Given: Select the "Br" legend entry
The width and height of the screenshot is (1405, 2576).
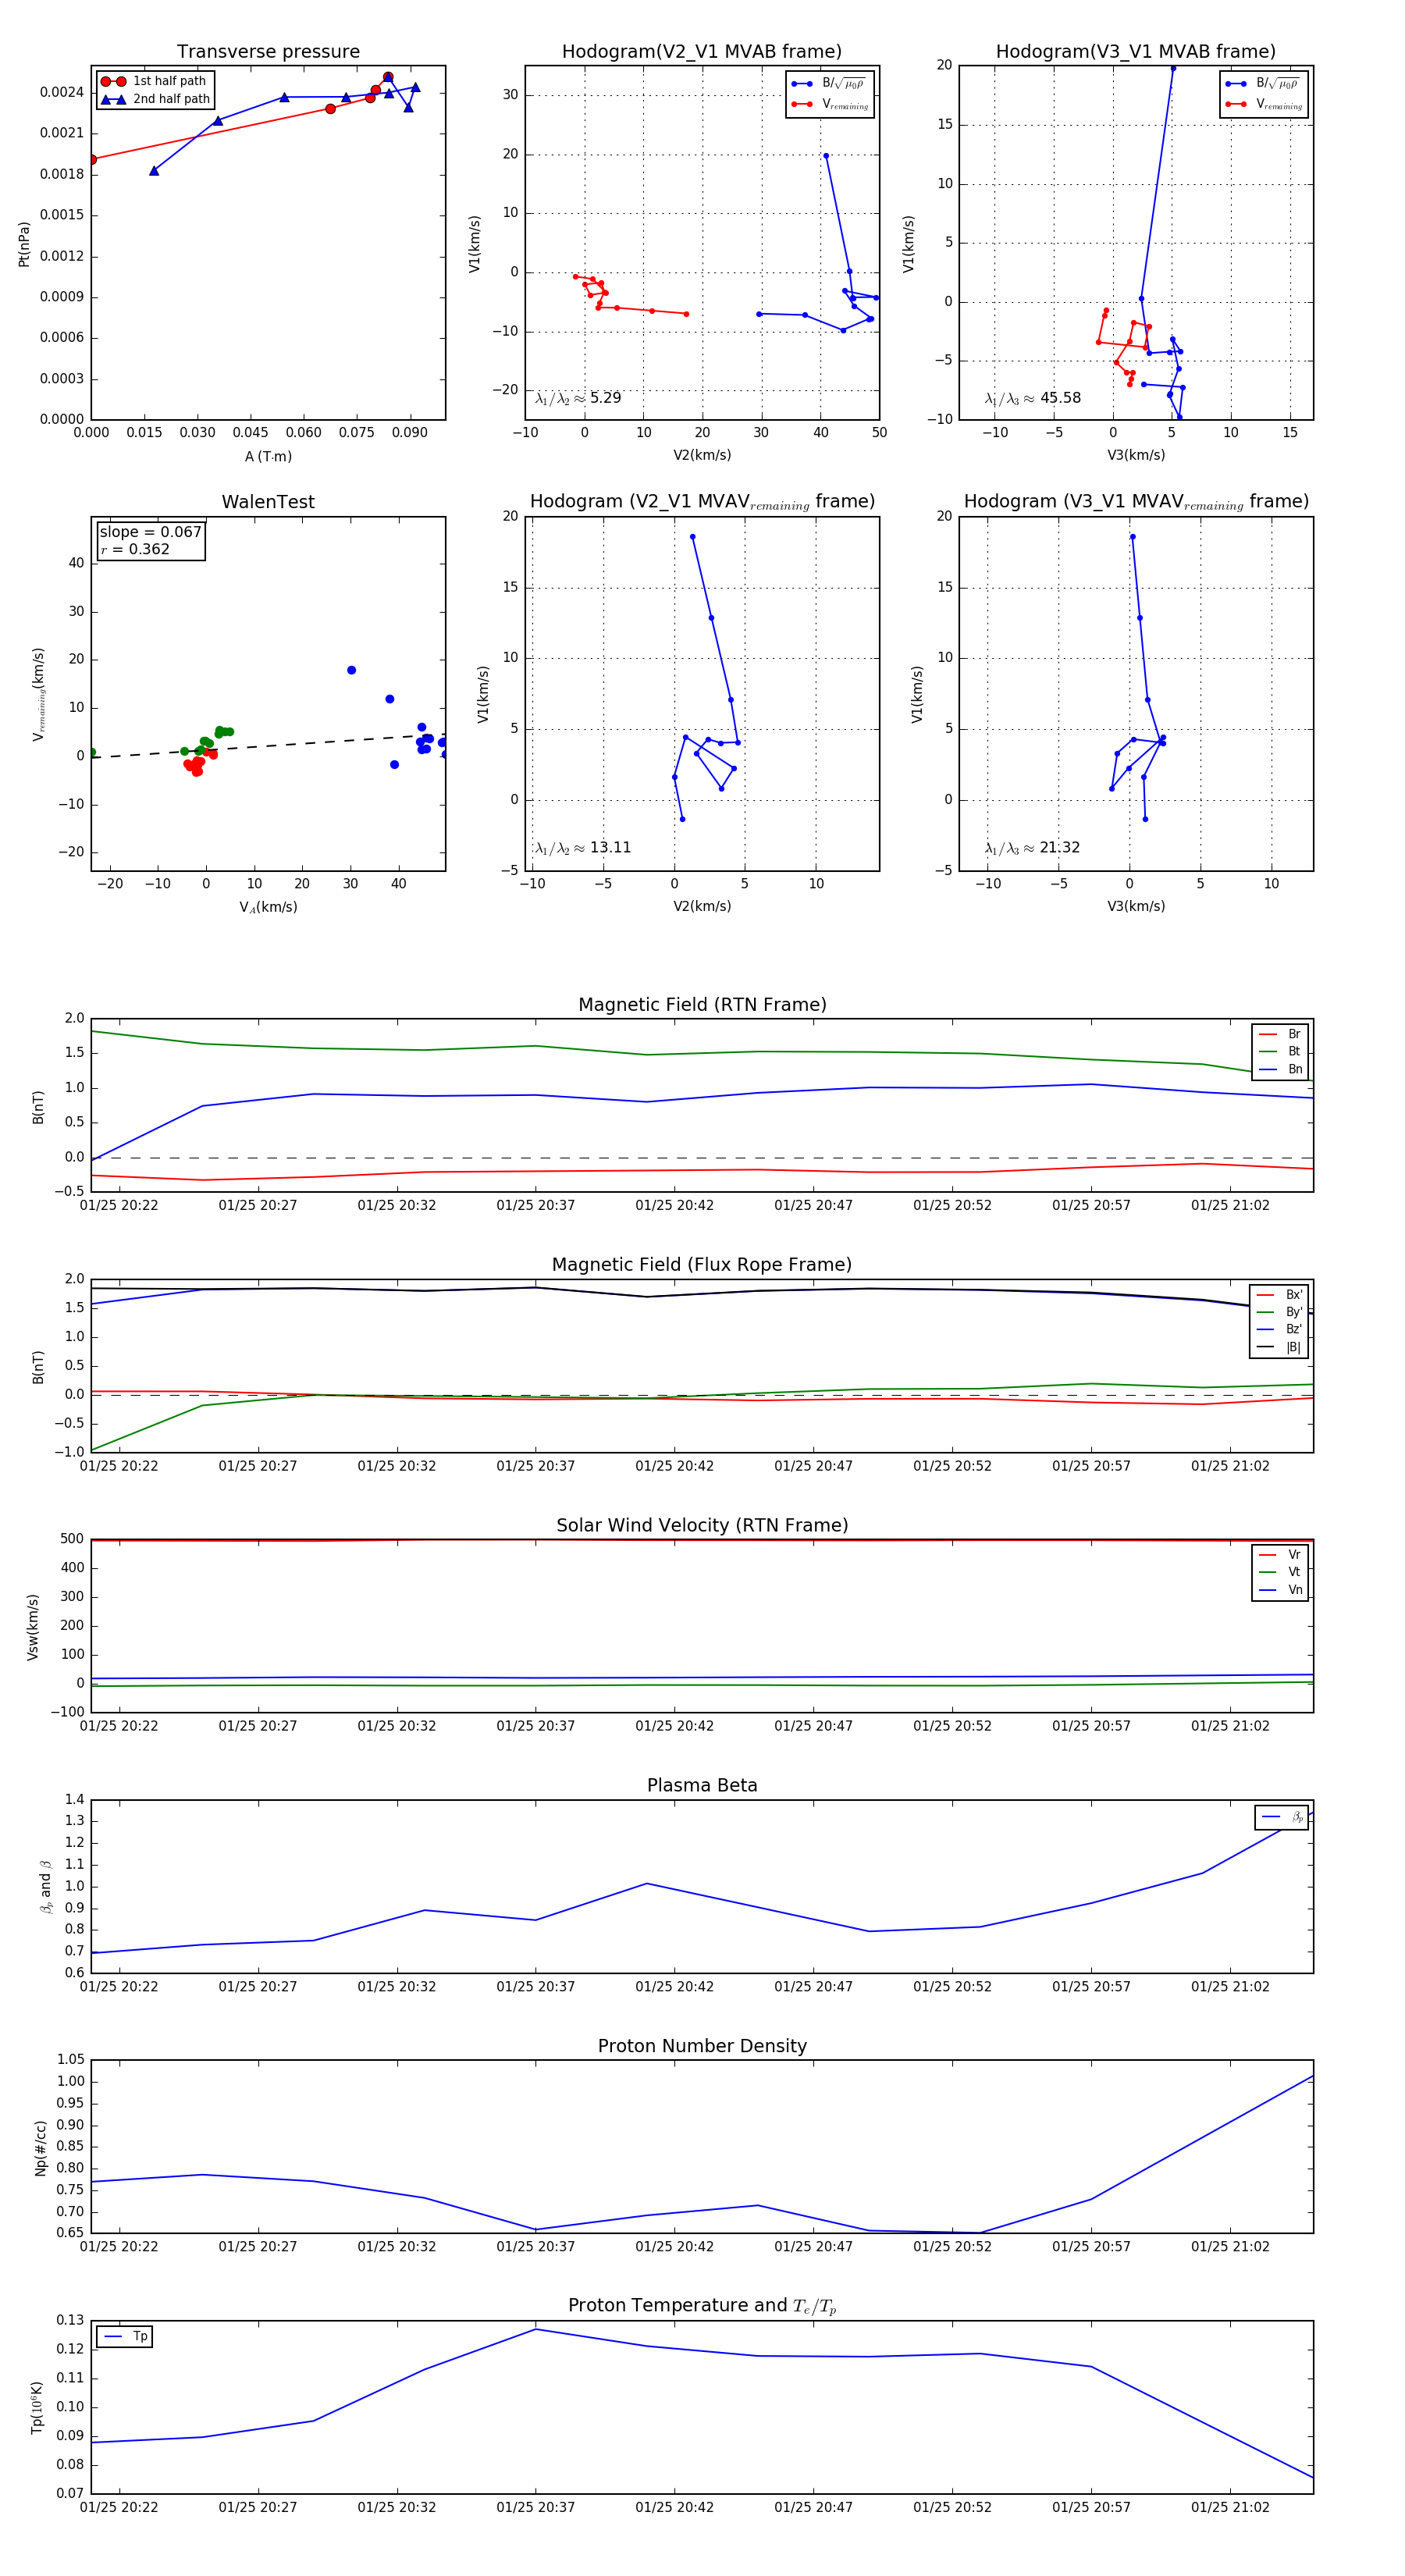Looking at the screenshot, I should tap(1280, 1034).
